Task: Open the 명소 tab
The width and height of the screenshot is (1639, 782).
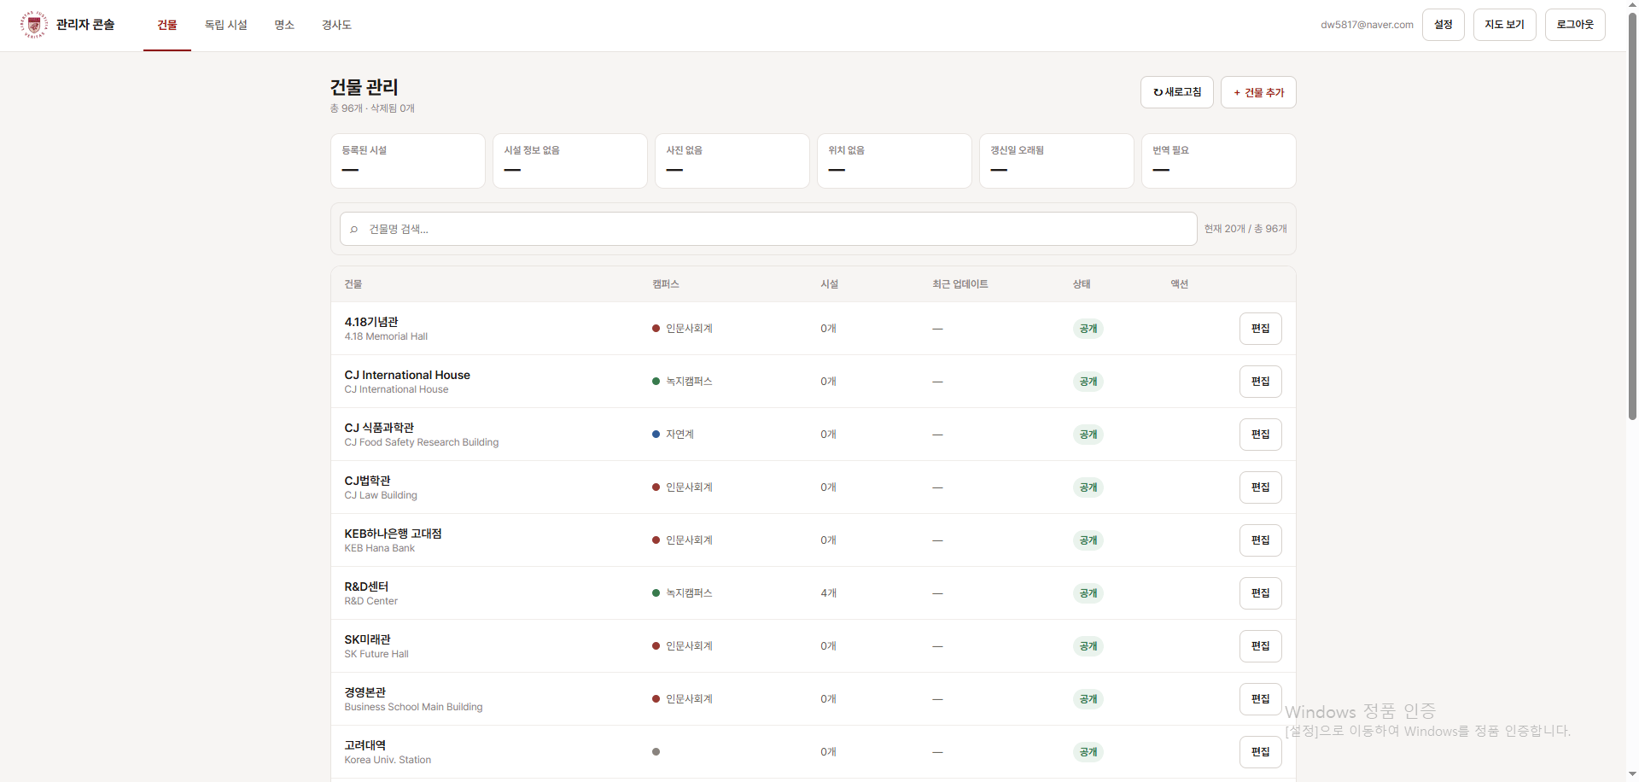Action: [284, 25]
